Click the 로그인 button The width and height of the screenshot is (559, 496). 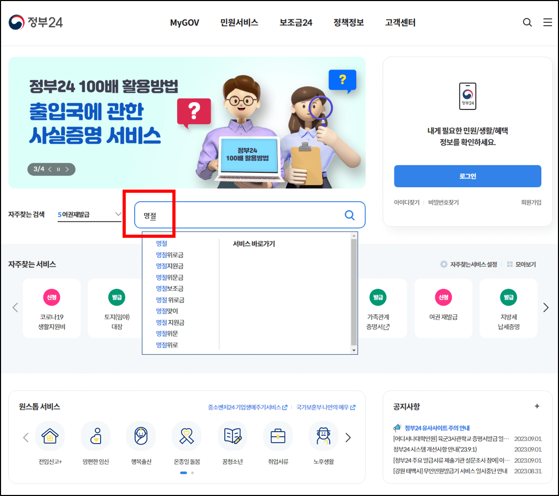point(467,176)
